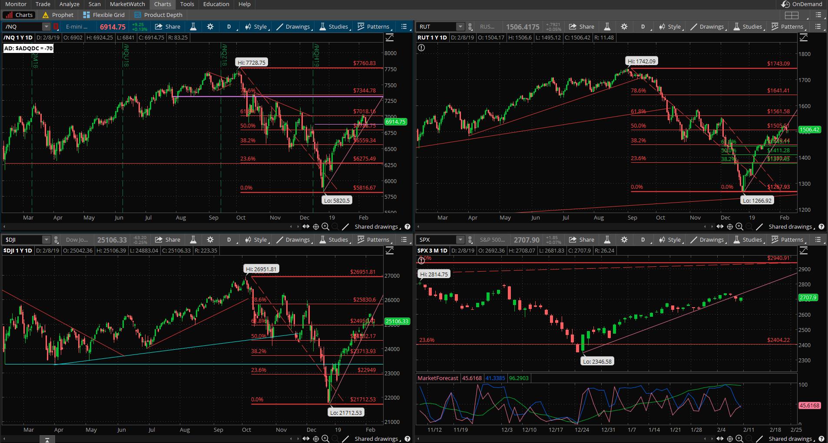Viewport: 828px width, 443px height.
Task: Expand the SPX symbol dropdown arrow
Action: (x=460, y=240)
